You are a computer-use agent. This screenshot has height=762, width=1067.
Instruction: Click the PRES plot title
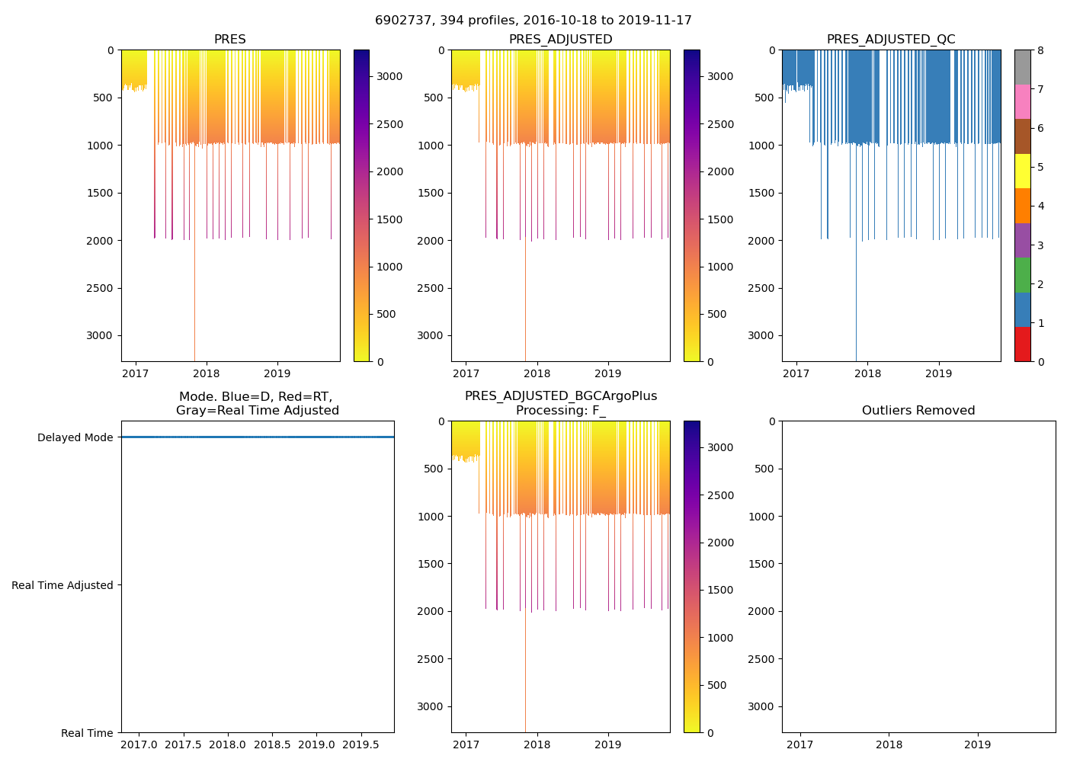click(x=230, y=40)
